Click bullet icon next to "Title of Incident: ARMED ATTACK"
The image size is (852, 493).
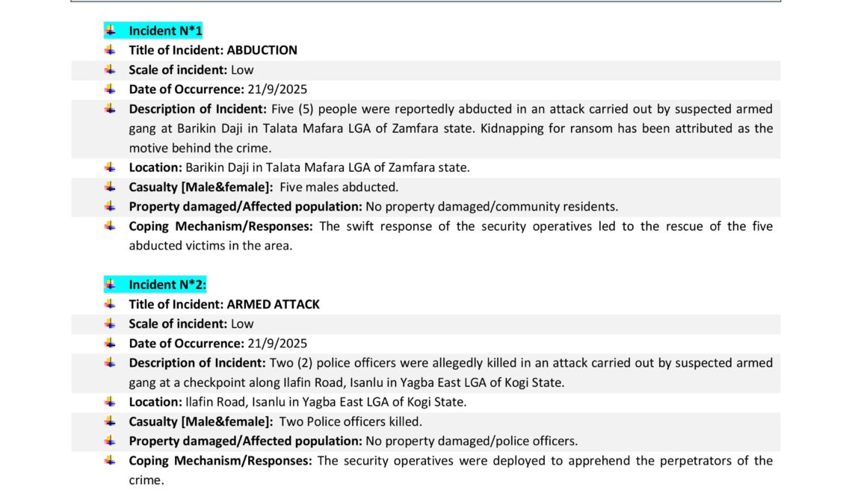pyautogui.click(x=110, y=304)
